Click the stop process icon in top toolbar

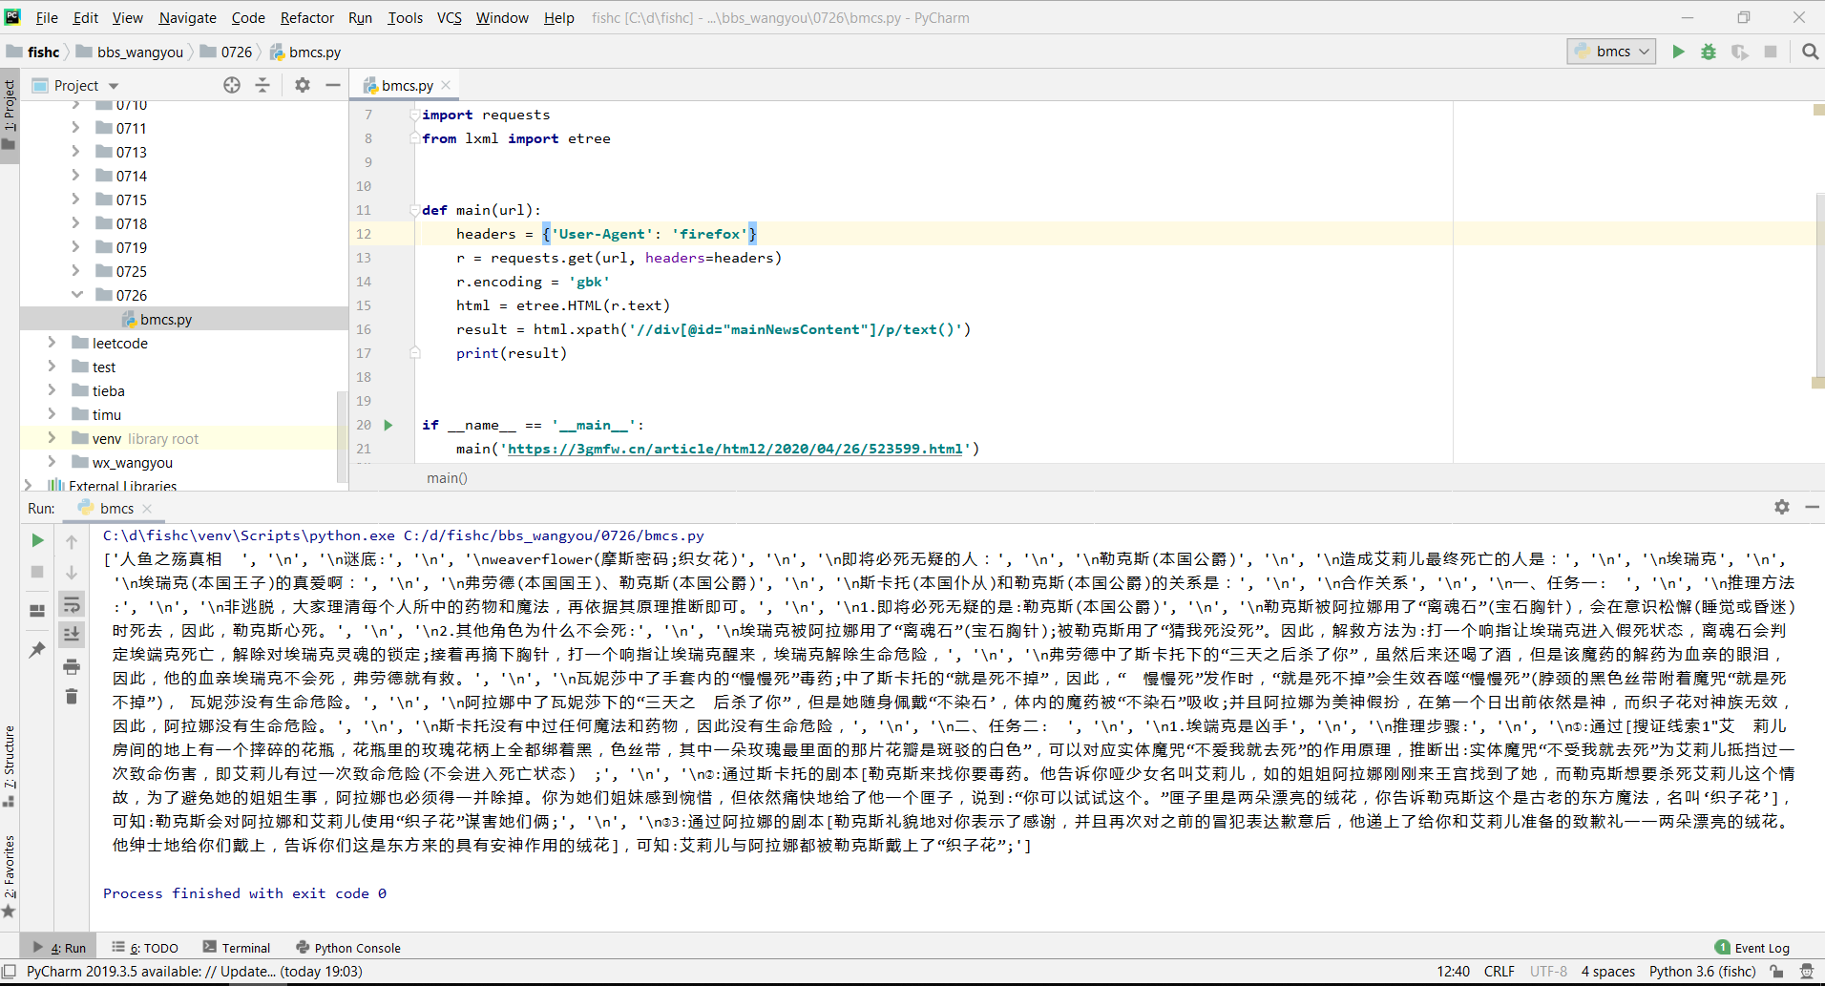click(x=1771, y=52)
